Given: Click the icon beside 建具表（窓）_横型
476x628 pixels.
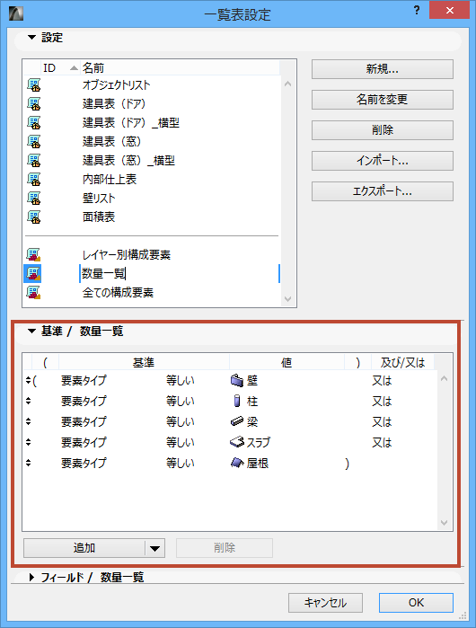Looking at the screenshot, I should click(33, 161).
